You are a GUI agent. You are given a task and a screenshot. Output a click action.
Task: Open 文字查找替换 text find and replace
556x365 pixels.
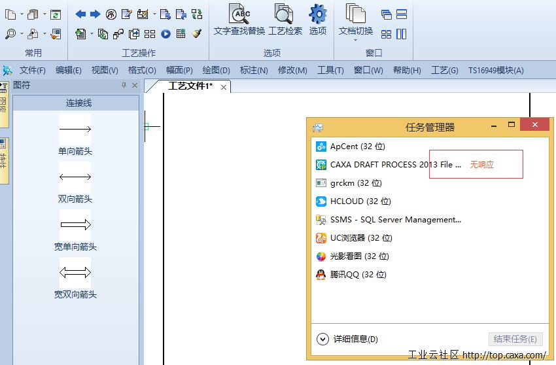point(239,20)
